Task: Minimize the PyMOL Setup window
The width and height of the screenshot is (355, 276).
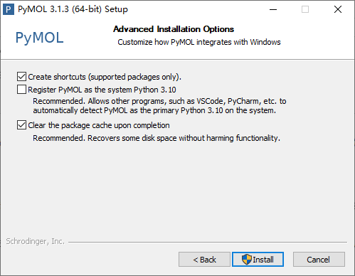Action: tap(273, 9)
